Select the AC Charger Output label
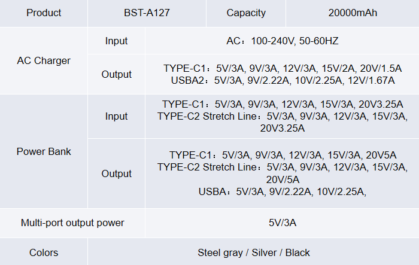The image size is (419, 265). pyautogui.click(x=116, y=74)
